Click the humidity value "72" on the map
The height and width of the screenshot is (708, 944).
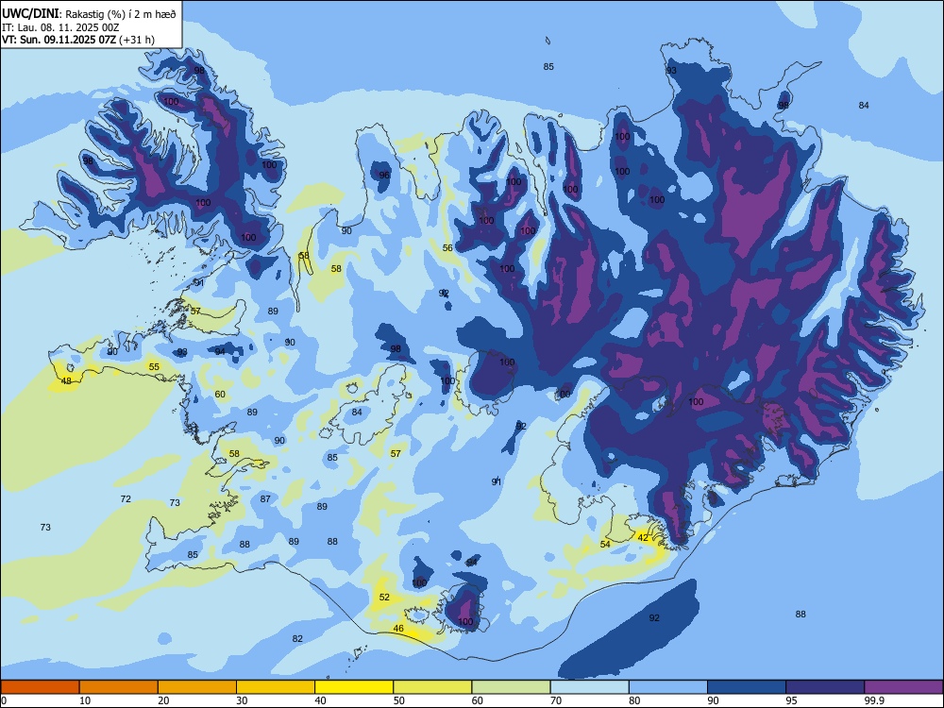[x=126, y=499]
